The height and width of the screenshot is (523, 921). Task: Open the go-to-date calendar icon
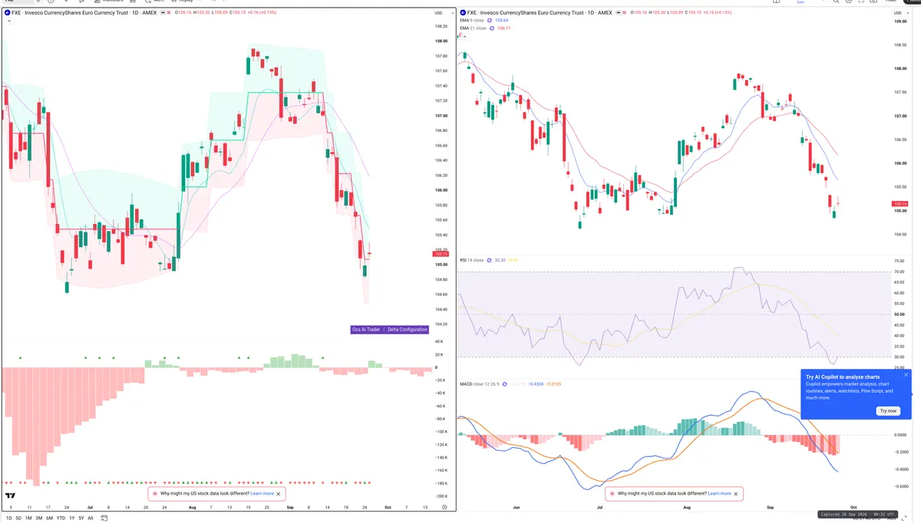point(103,518)
